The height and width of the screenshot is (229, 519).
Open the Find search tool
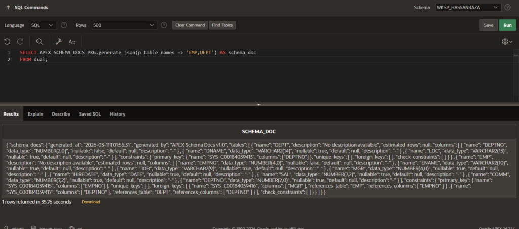[x=39, y=41]
